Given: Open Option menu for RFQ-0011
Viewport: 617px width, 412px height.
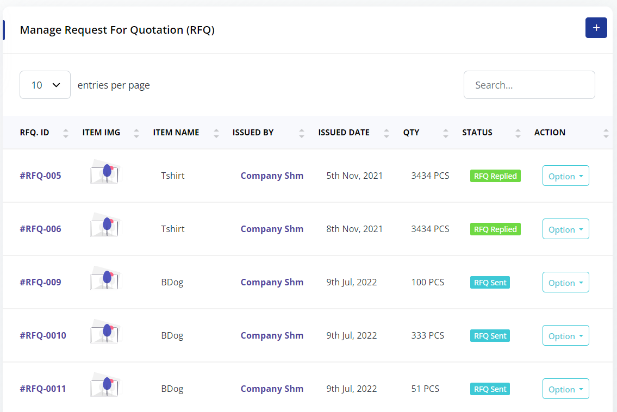Looking at the screenshot, I should coord(565,389).
